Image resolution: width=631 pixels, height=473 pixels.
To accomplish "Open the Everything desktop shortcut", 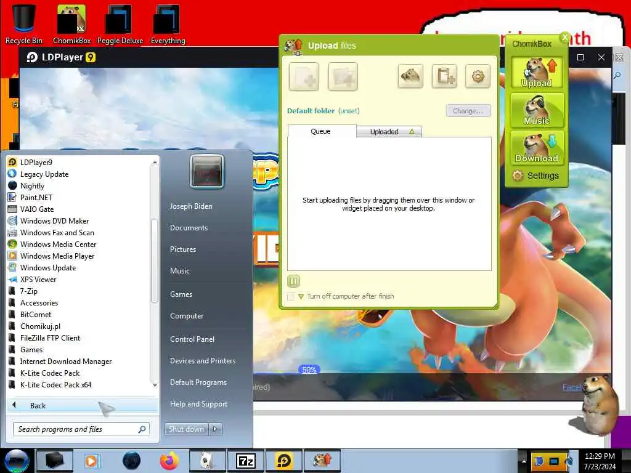I will (x=168, y=25).
